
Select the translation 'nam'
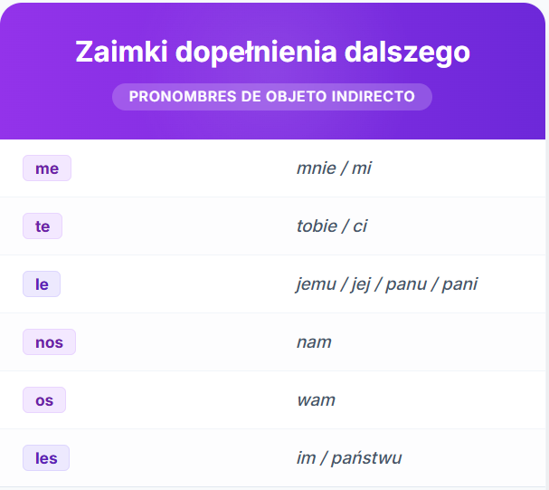click(314, 342)
